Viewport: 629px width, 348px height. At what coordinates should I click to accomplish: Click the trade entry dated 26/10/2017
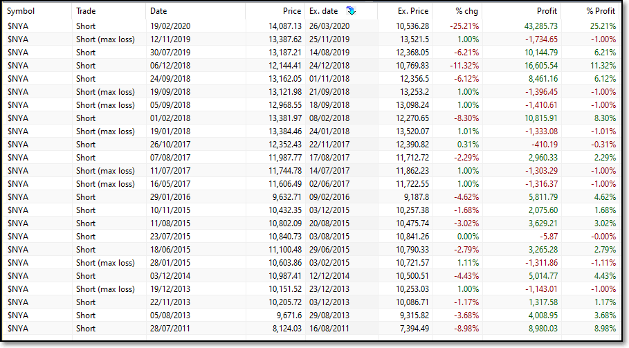tap(311, 145)
